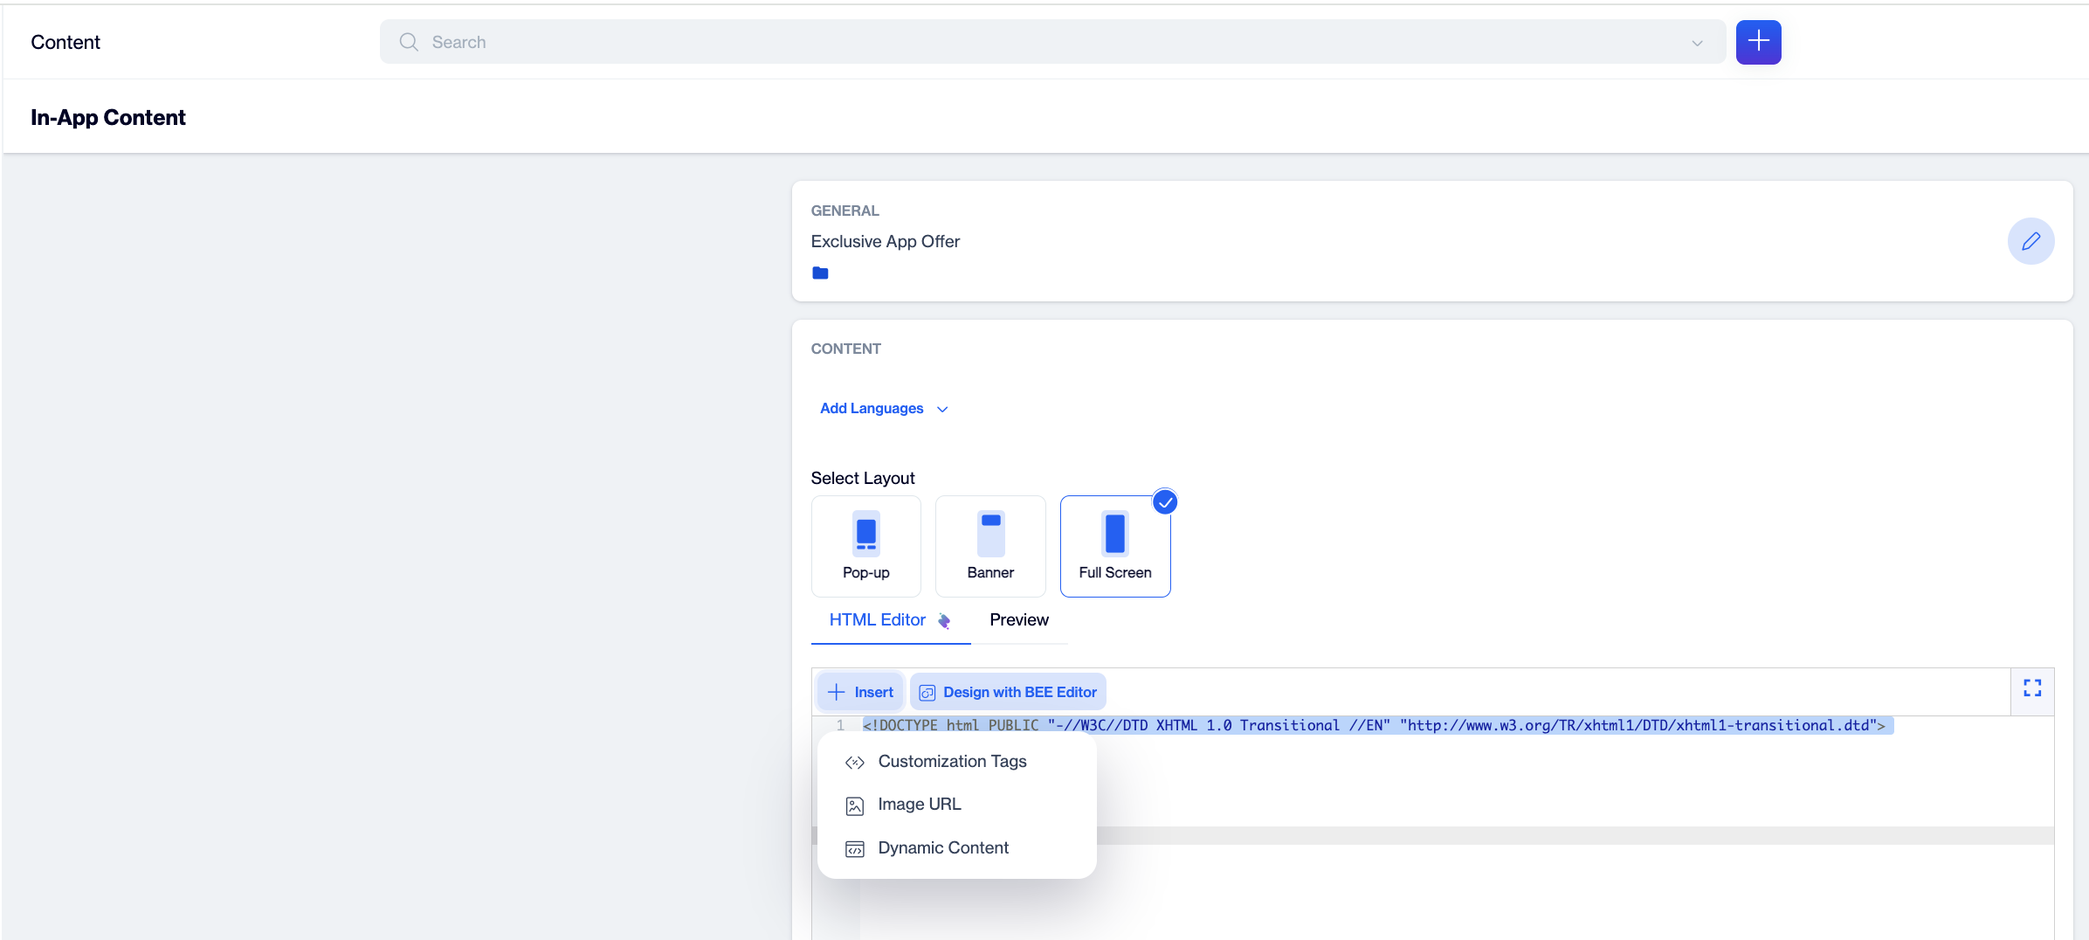Click the Dynamic Content window icon
This screenshot has height=940, width=2089.
click(x=854, y=849)
